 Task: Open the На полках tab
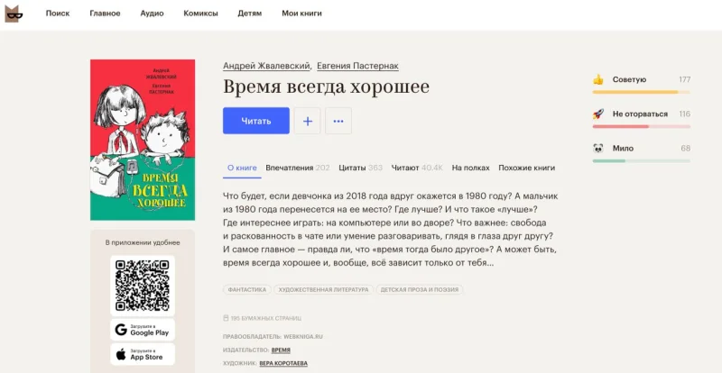click(x=470, y=168)
